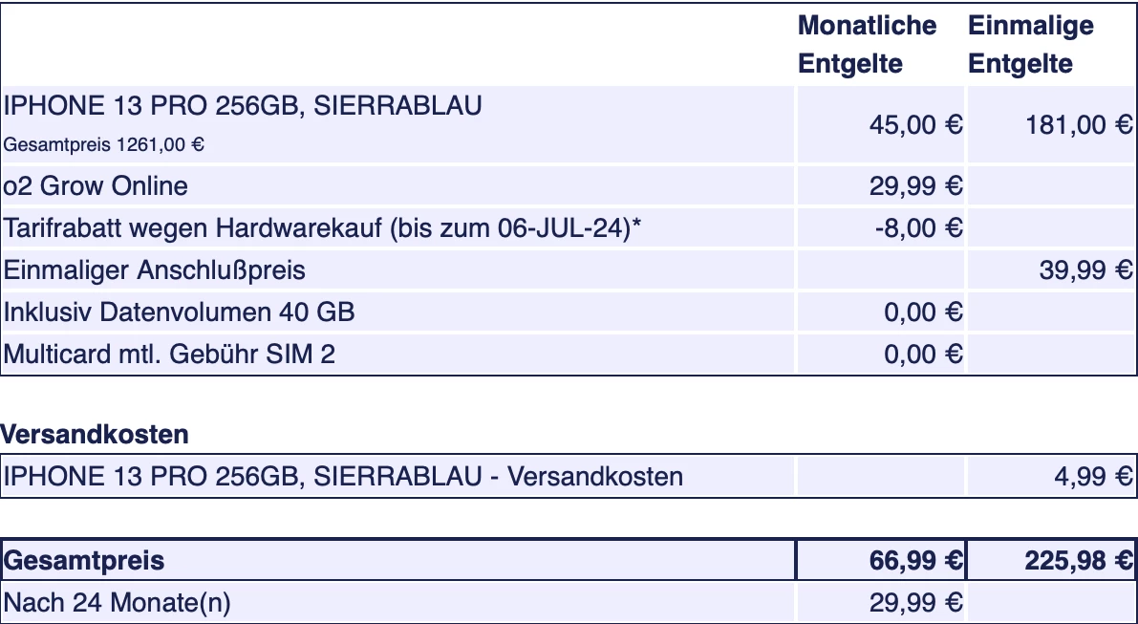Select the Einmaliger Anschlußpreis label
The height and width of the screenshot is (624, 1138).
[155, 270]
